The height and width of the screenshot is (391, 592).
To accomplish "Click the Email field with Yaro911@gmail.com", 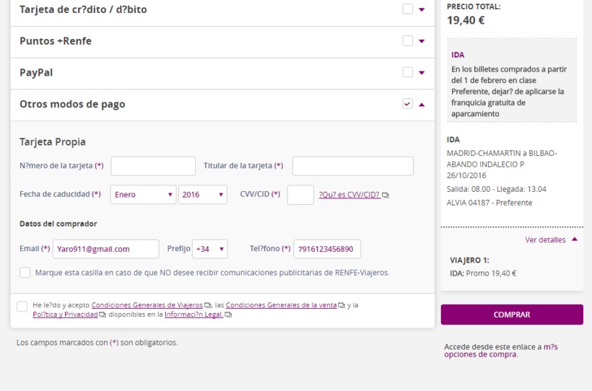I will pos(105,249).
